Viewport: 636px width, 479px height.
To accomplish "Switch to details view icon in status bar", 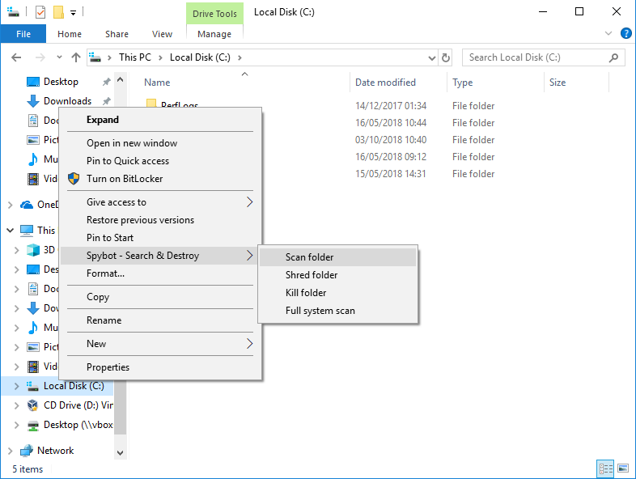I will 605,468.
